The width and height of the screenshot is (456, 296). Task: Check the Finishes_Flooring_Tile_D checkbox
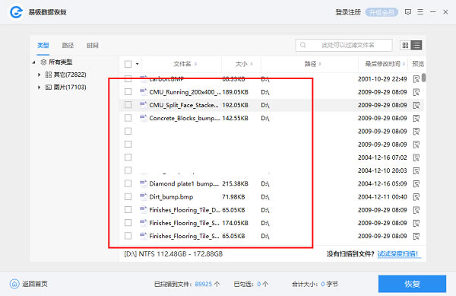pyautogui.click(x=128, y=209)
